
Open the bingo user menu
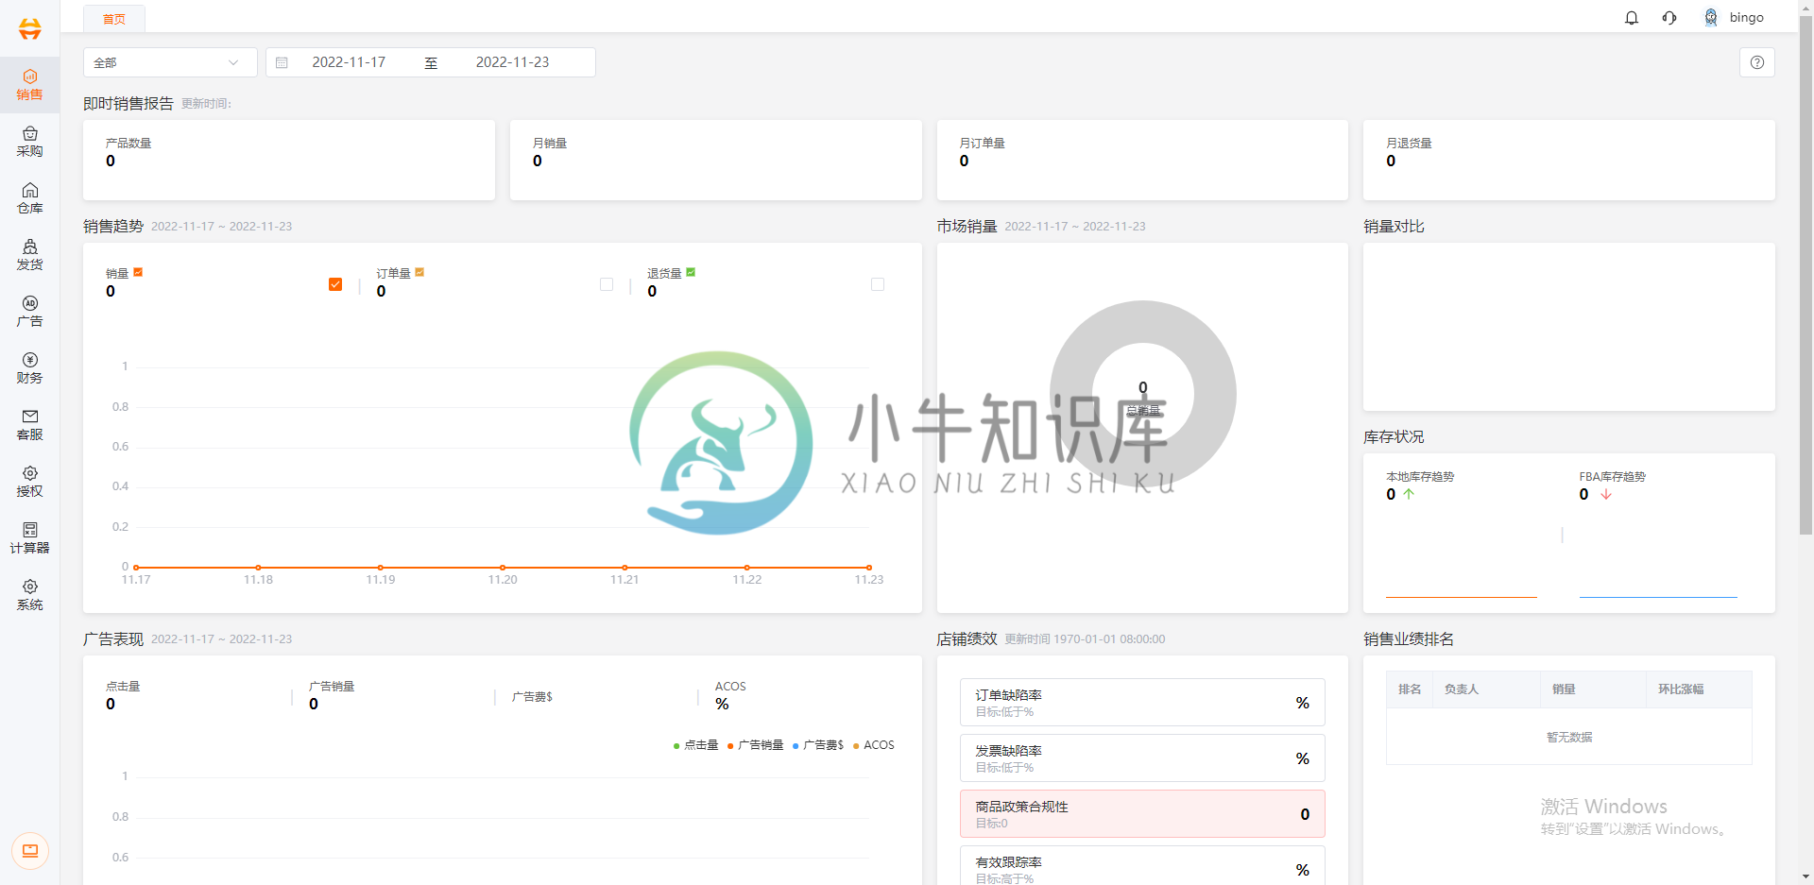click(1746, 18)
